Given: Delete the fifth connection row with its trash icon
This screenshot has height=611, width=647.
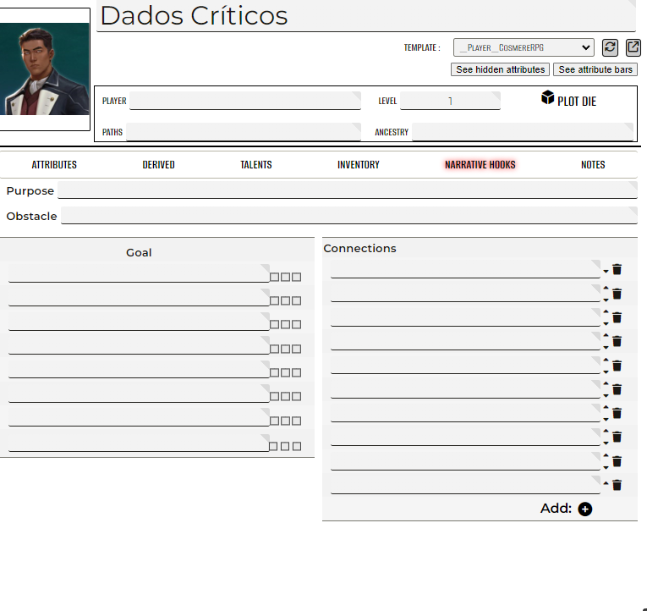Looking at the screenshot, I should [617, 366].
